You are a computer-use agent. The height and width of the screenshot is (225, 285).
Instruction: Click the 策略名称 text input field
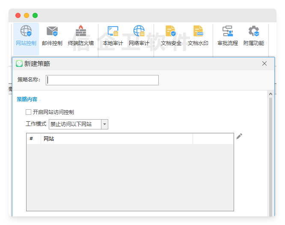102,80
